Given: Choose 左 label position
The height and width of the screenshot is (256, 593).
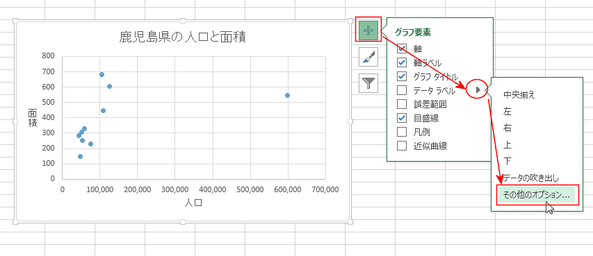Looking at the screenshot, I should 507,112.
